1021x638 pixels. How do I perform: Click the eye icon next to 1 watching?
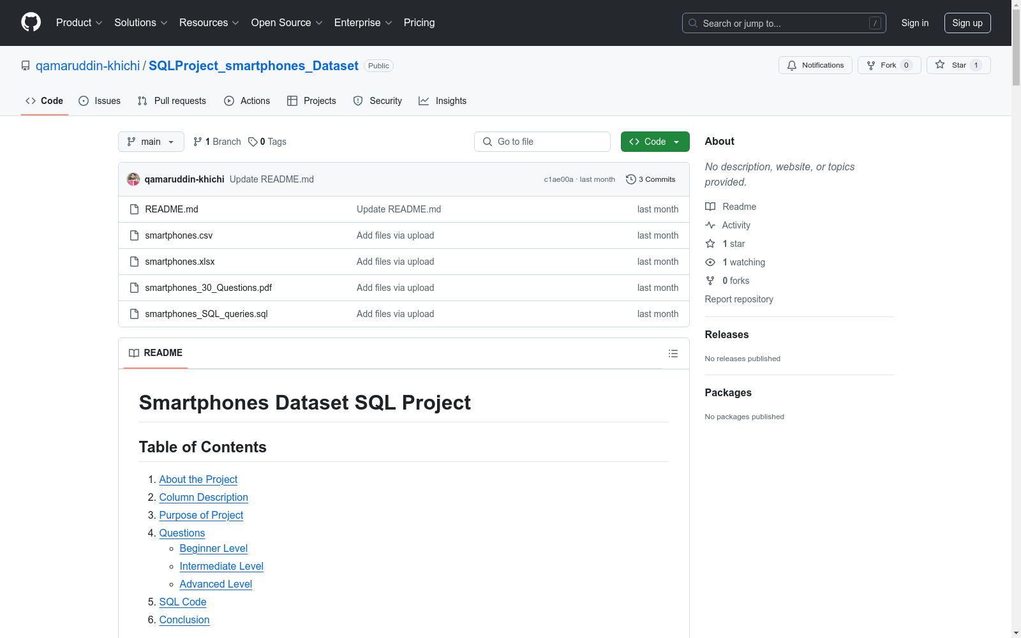710,262
